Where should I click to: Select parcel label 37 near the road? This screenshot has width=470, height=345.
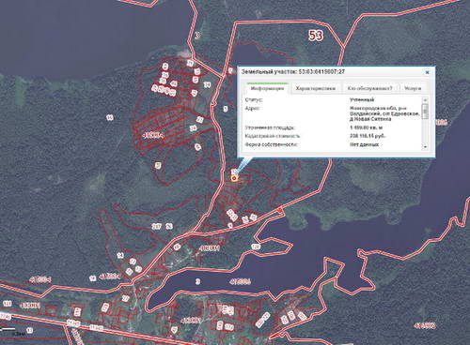pos(125,298)
